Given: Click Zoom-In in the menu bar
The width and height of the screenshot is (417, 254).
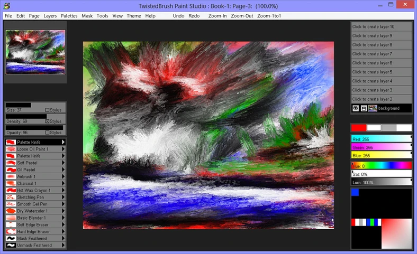Looking at the screenshot, I should tap(217, 16).
